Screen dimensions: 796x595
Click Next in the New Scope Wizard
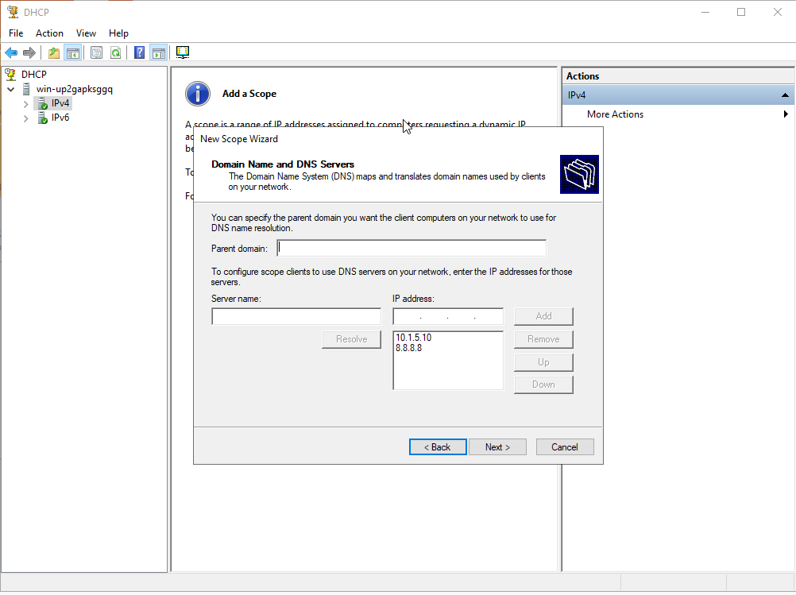[x=497, y=447]
